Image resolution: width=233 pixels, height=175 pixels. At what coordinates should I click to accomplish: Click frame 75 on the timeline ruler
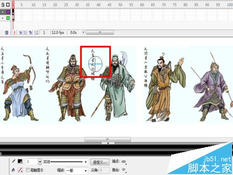coord(175,5)
